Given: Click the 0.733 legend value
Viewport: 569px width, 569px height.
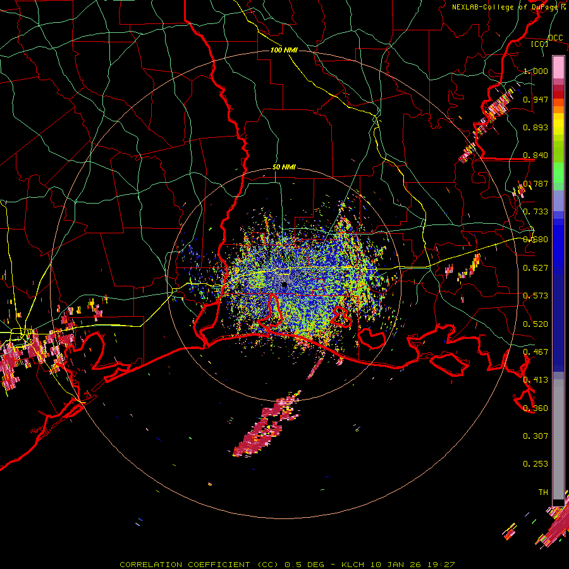Looking at the screenshot, I should click(535, 212).
